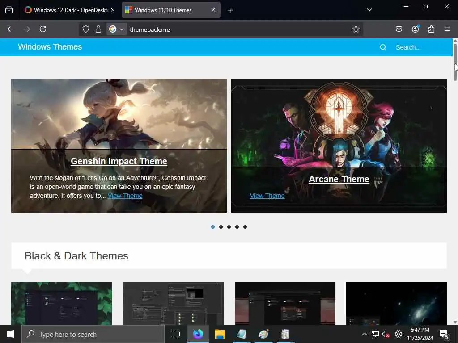Viewport: 458px width, 343px height.
Task: Reload the current page
Action: coord(43,29)
